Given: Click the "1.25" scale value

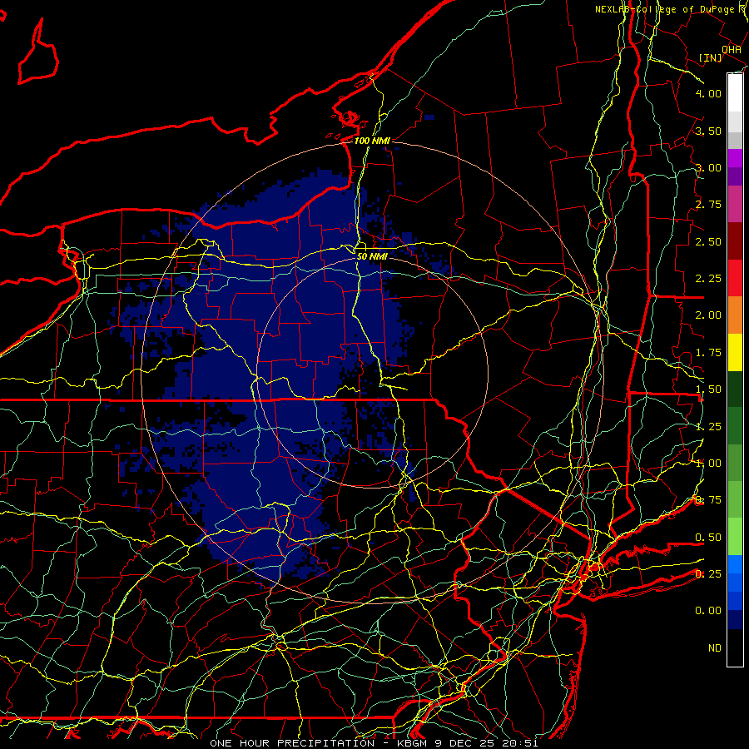Looking at the screenshot, I should pos(708,427).
